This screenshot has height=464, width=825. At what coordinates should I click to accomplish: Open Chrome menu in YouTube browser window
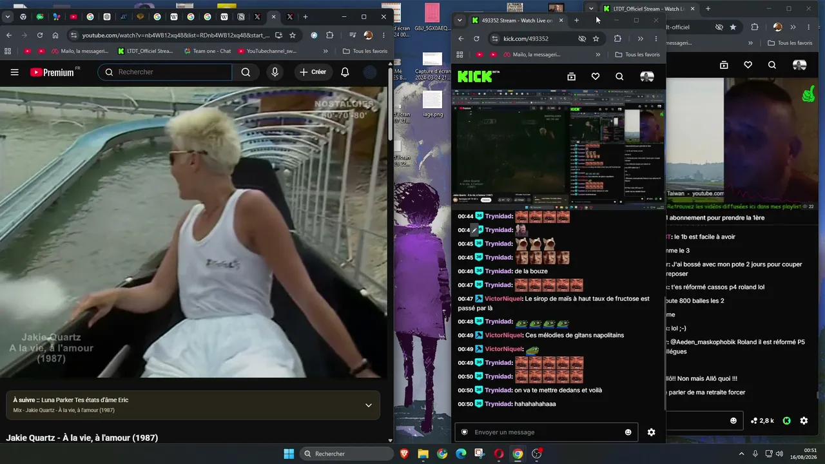pyautogui.click(x=384, y=35)
